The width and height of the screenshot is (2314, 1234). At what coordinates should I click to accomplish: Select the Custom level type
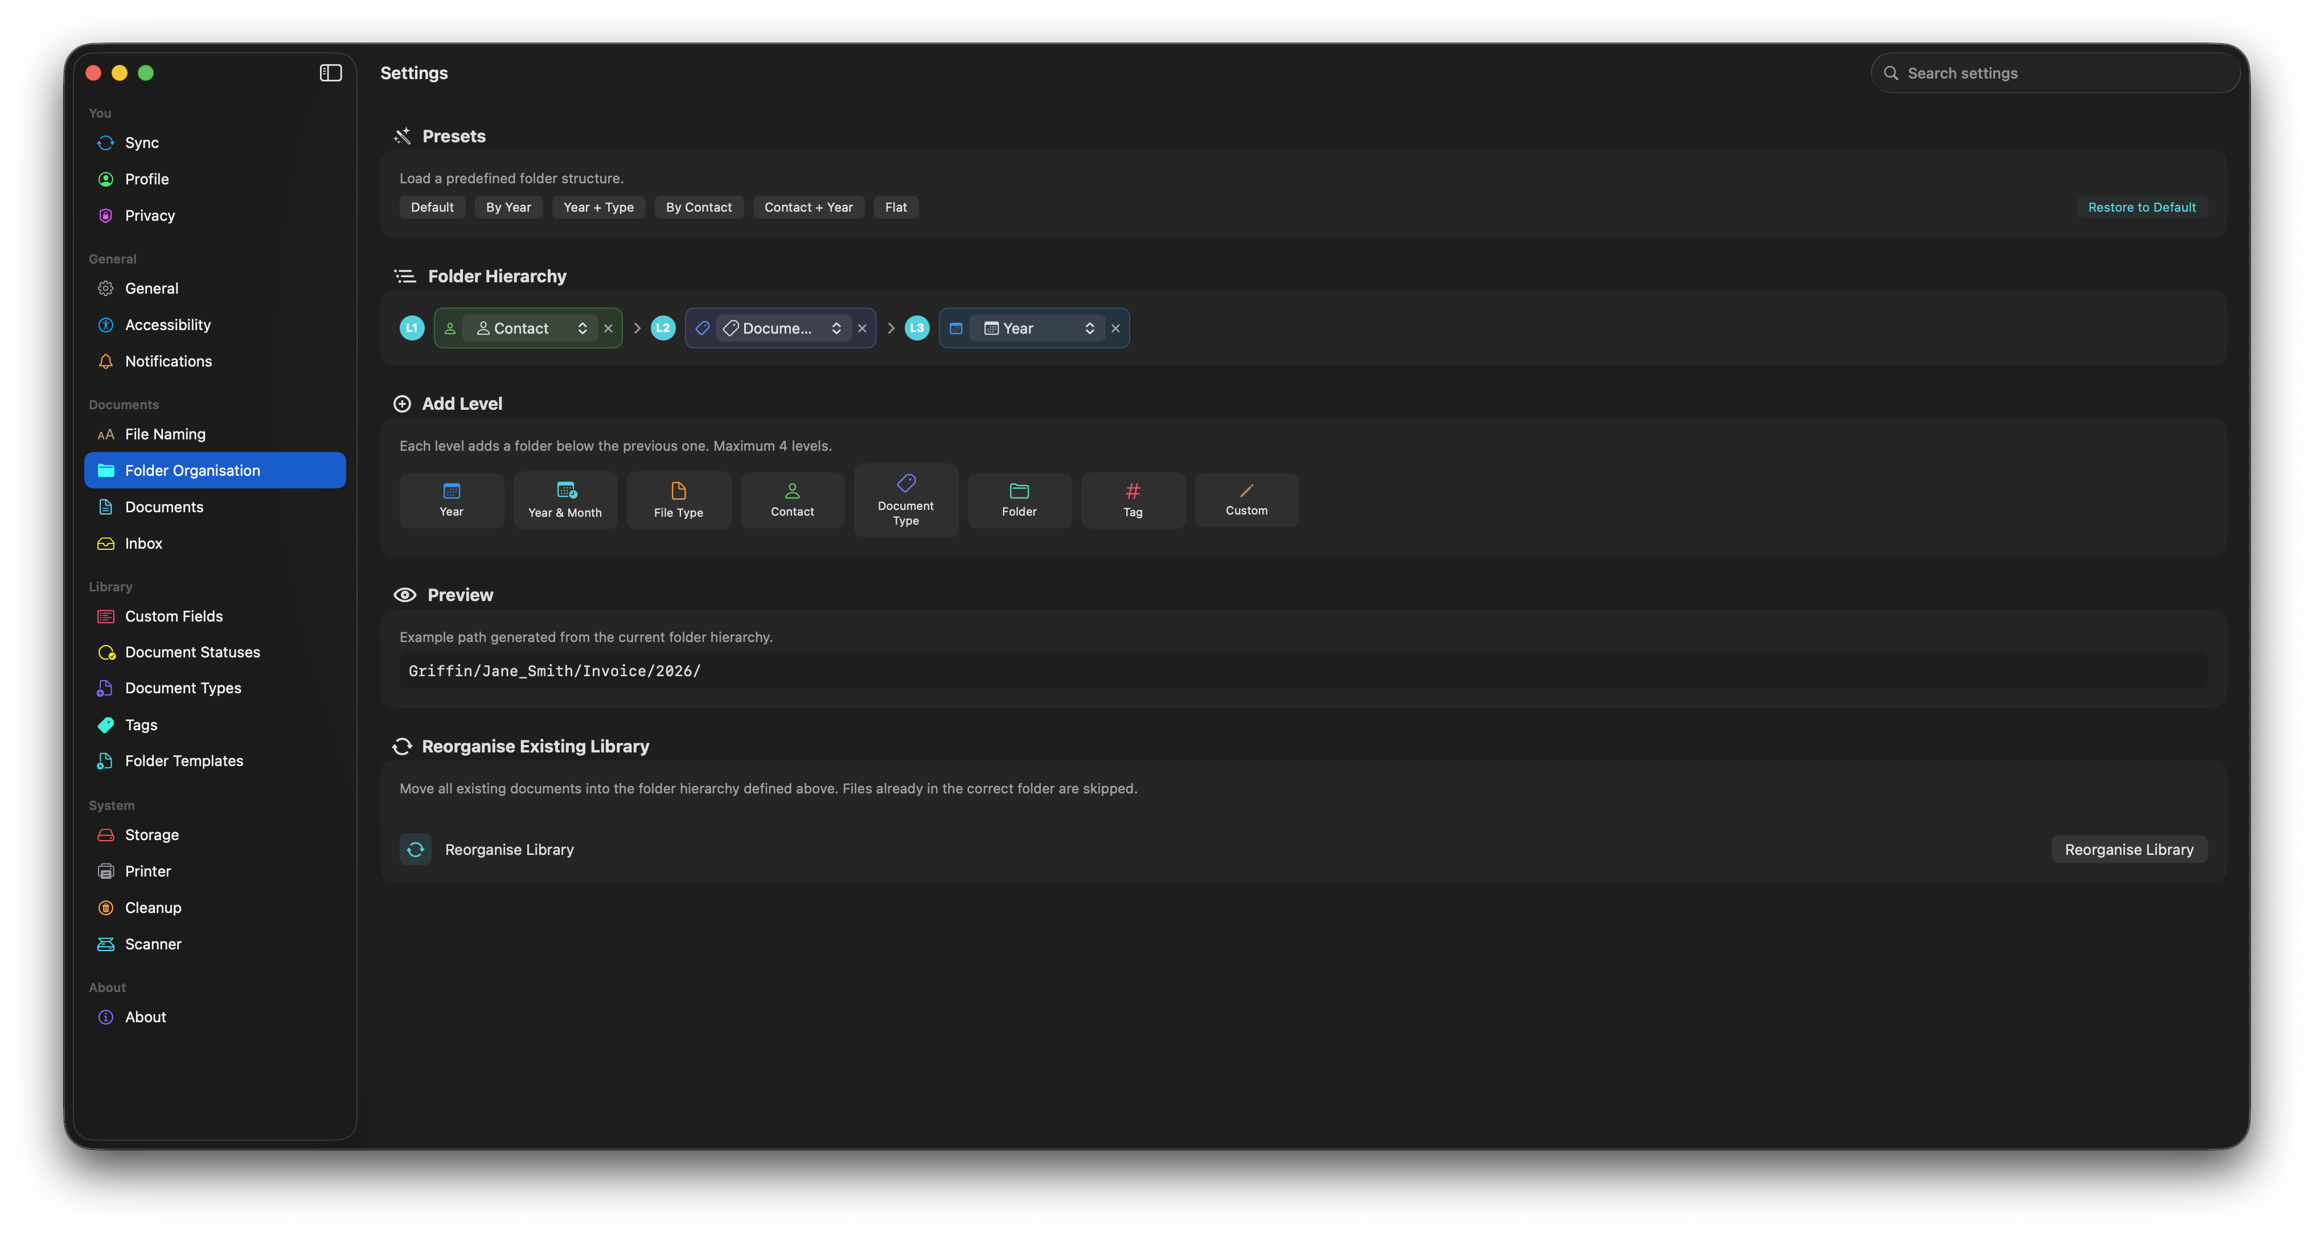click(1246, 499)
